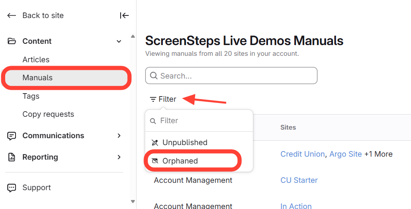The height and width of the screenshot is (209, 411).
Task: Click the Unpublished filter icon
Action: coord(155,142)
